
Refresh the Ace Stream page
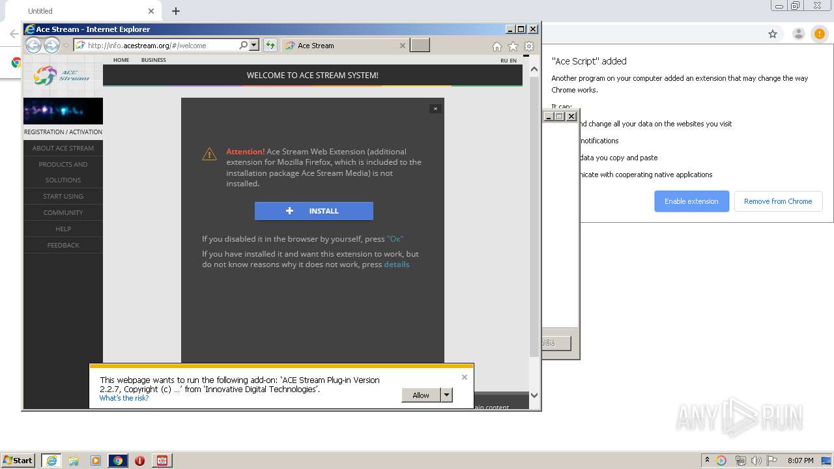pyautogui.click(x=270, y=45)
